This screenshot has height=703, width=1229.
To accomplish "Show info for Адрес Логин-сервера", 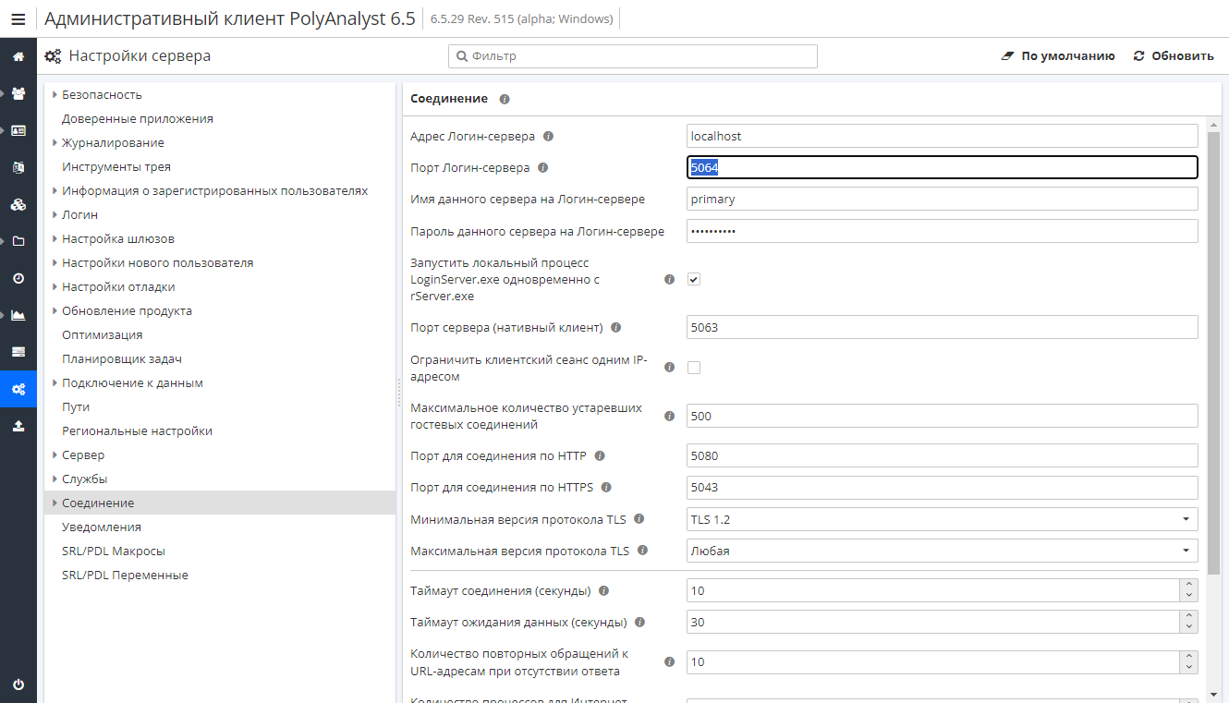I will point(548,137).
